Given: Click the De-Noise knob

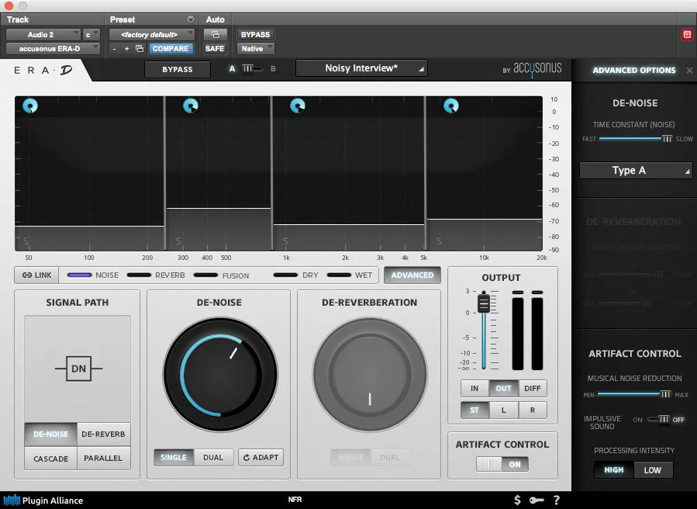Looking at the screenshot, I should 220,374.
